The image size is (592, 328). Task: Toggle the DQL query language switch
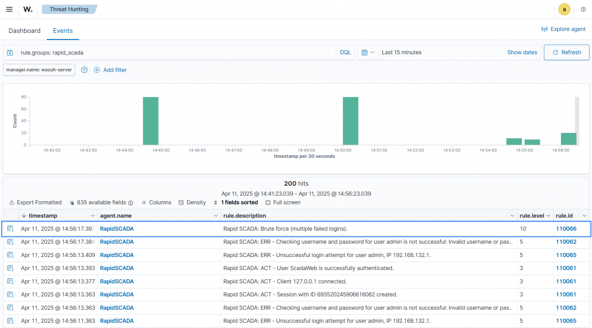coord(345,53)
